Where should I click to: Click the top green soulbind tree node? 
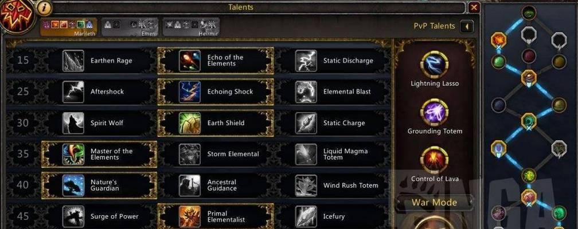click(529, 13)
